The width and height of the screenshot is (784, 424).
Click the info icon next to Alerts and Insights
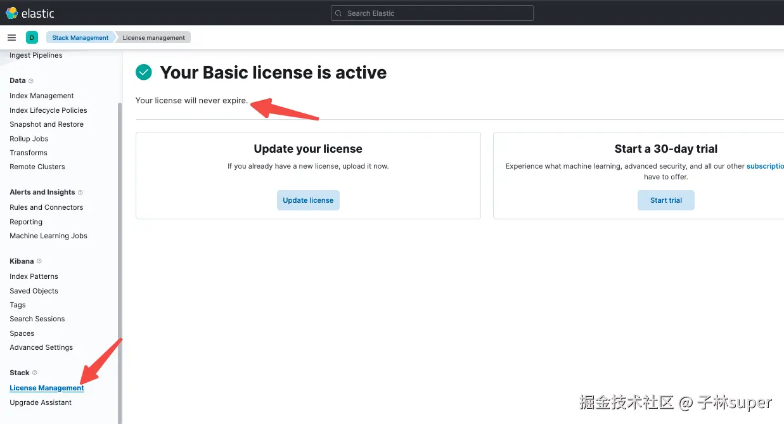pyautogui.click(x=80, y=193)
